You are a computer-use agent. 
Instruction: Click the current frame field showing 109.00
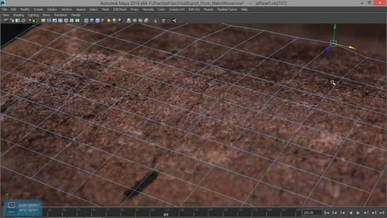point(312,213)
